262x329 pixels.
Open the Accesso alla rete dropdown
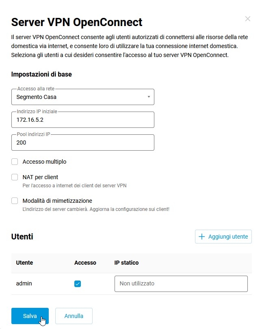coord(83,97)
